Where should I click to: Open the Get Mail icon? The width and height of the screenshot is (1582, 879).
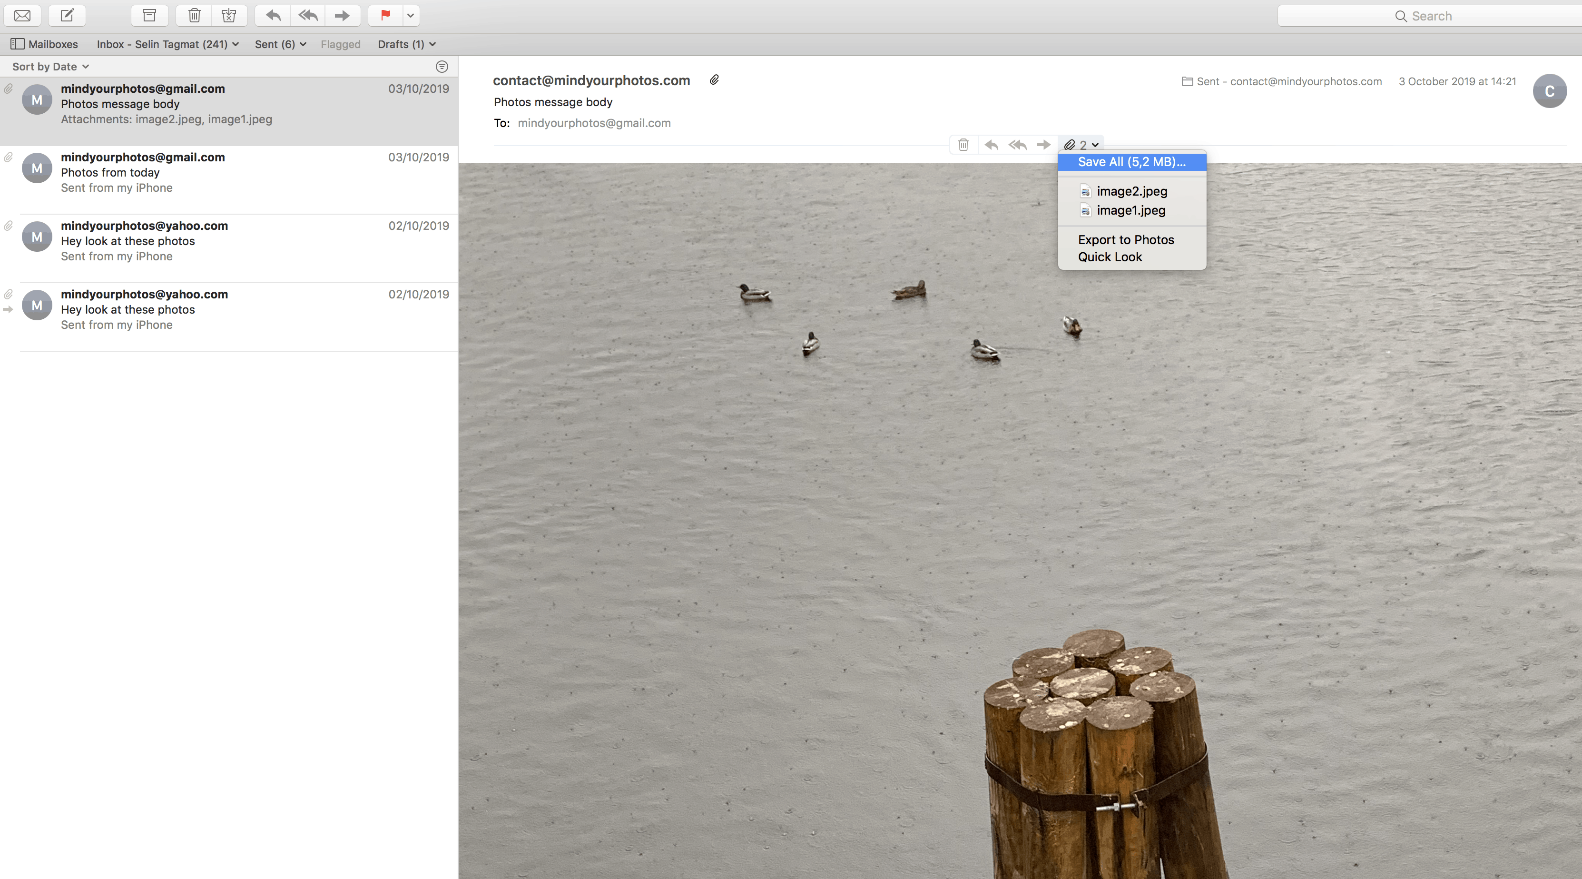click(22, 15)
